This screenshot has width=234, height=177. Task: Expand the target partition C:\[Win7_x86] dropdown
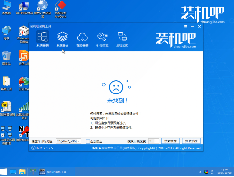tap(79, 141)
